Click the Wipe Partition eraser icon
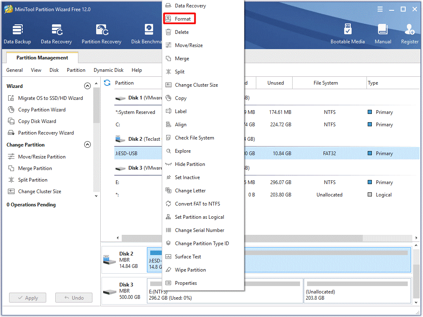The image size is (423, 317). point(168,270)
